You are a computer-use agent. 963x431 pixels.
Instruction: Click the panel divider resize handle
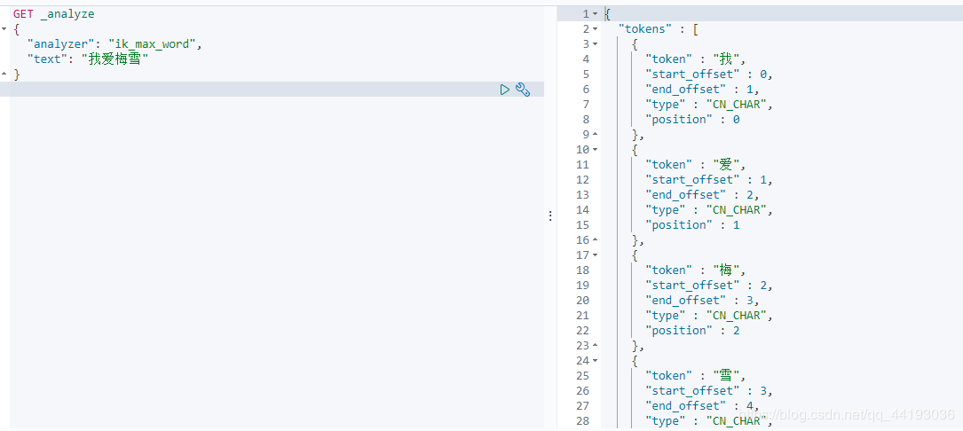(550, 215)
